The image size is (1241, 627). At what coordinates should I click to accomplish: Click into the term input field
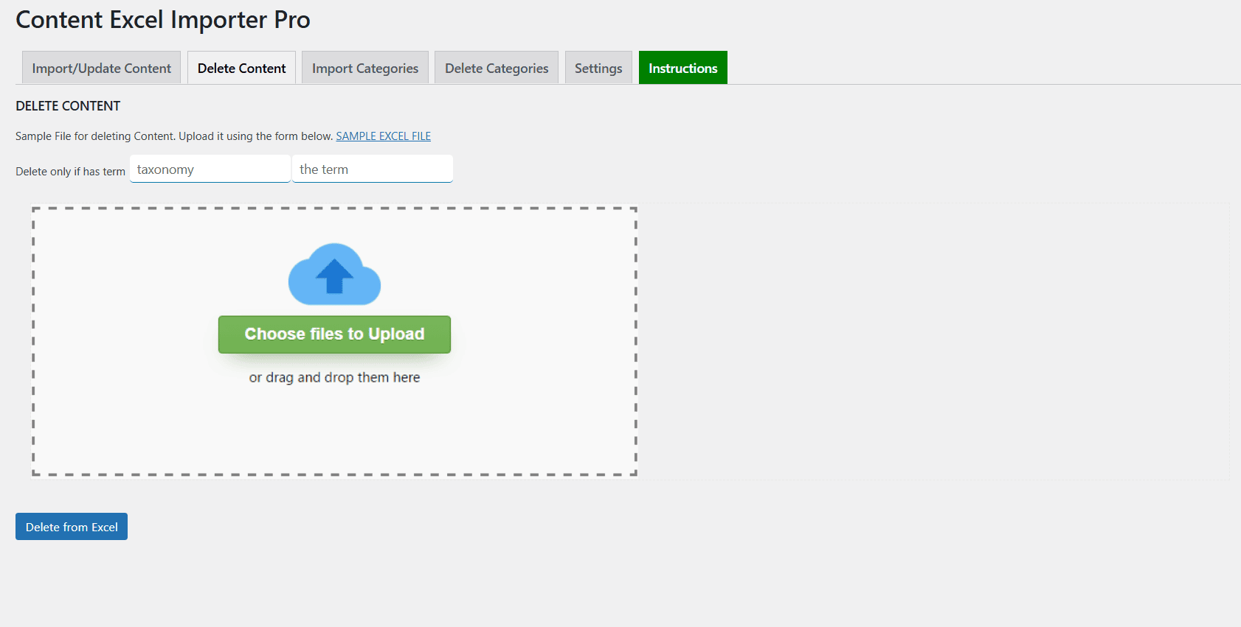coord(373,169)
